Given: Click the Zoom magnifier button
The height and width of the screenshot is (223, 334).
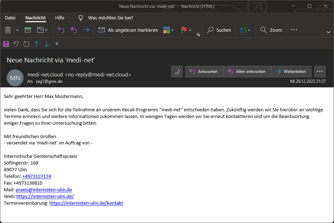Looking at the screenshot, I should [x=271, y=30].
